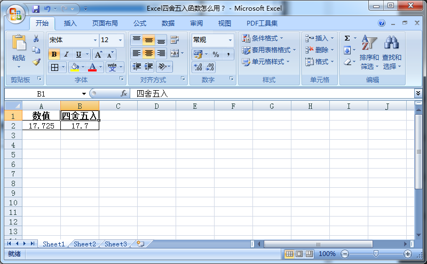Open Excel Help question mark
The image size is (427, 264).
(x=382, y=23)
